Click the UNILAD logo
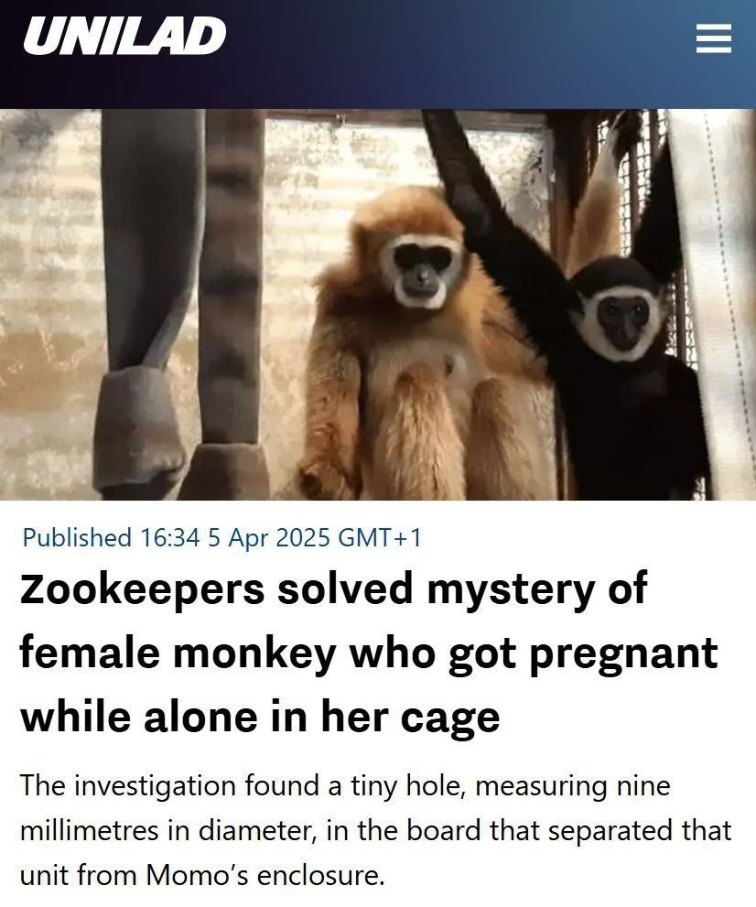756x907 pixels. [x=124, y=36]
